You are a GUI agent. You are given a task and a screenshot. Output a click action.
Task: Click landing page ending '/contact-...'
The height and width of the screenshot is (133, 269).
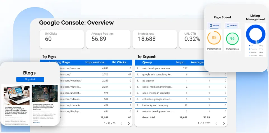pos(71,105)
